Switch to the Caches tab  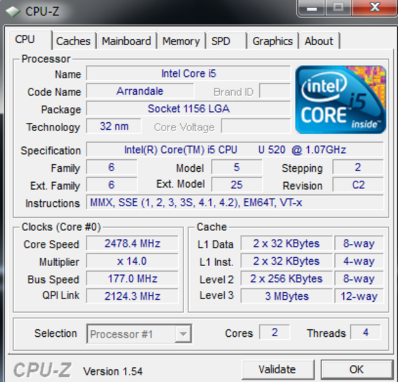tap(73, 41)
